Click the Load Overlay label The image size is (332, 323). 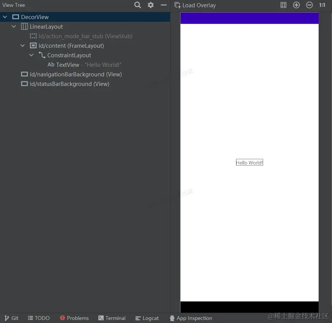(199, 5)
